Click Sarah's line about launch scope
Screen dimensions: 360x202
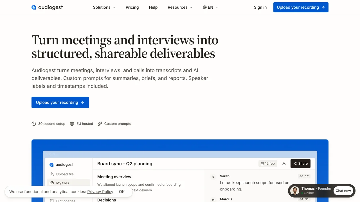255,186
